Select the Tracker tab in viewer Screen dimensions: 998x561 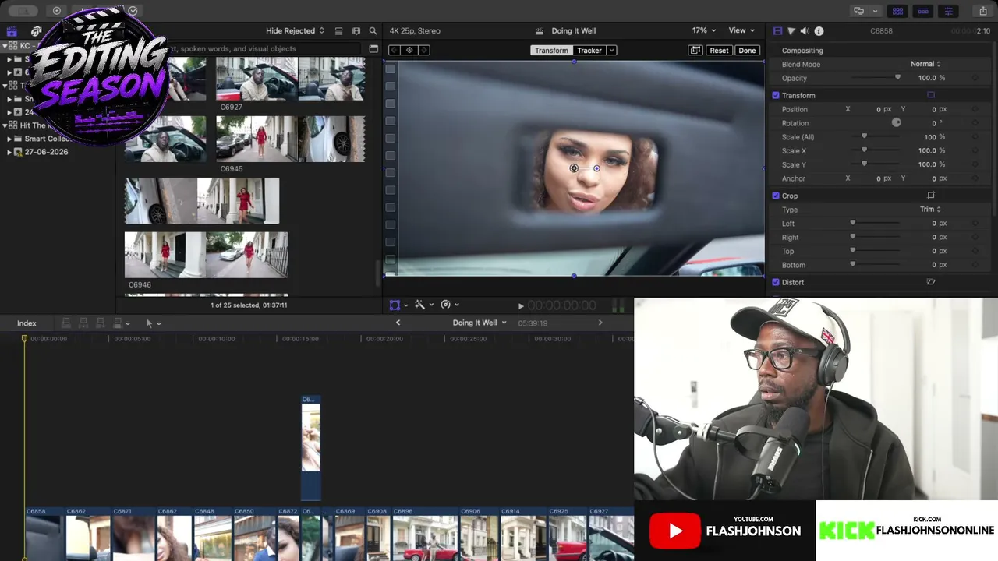[589, 51]
